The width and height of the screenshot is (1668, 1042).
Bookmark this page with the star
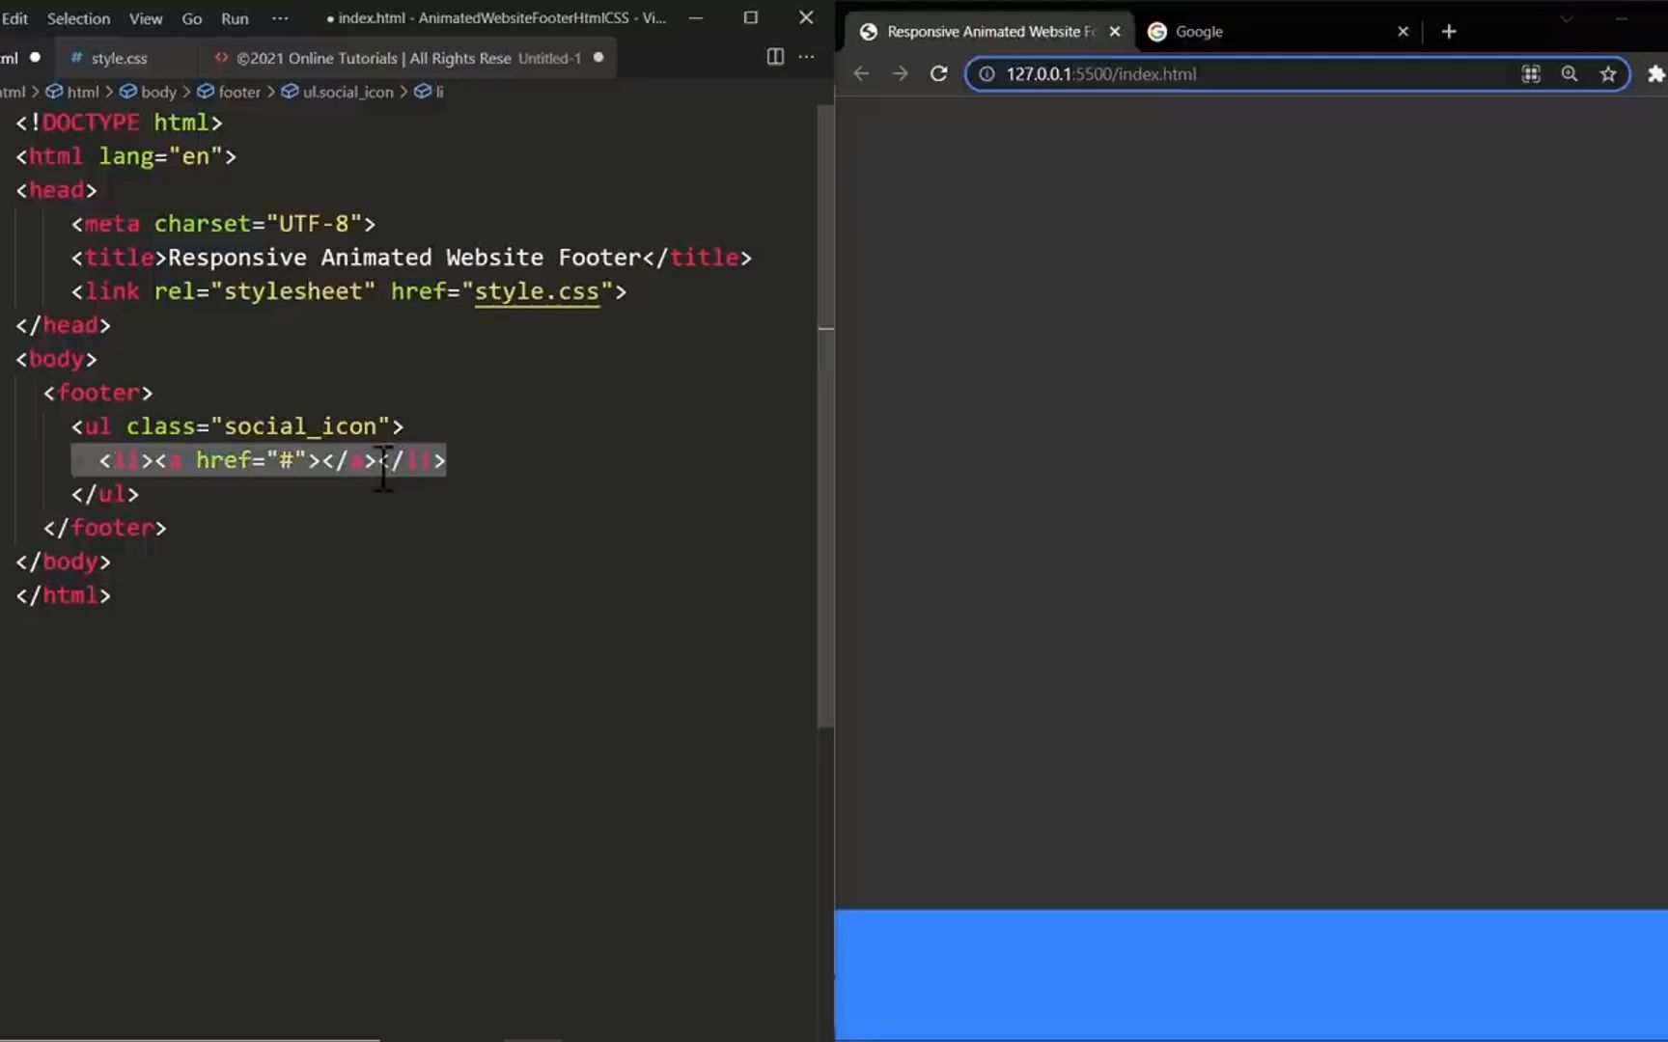[1608, 73]
